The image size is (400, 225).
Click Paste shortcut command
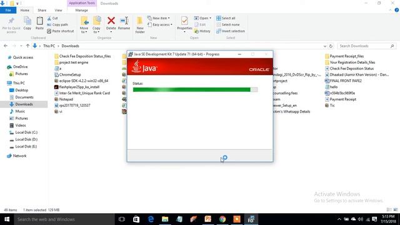click(61, 31)
